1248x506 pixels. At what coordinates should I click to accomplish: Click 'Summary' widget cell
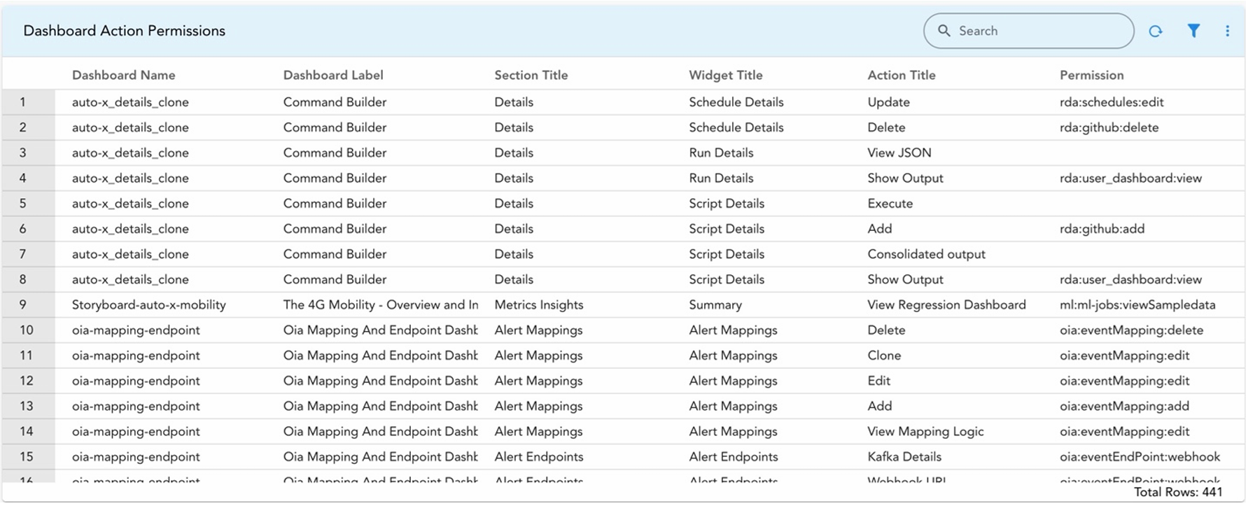coord(715,305)
